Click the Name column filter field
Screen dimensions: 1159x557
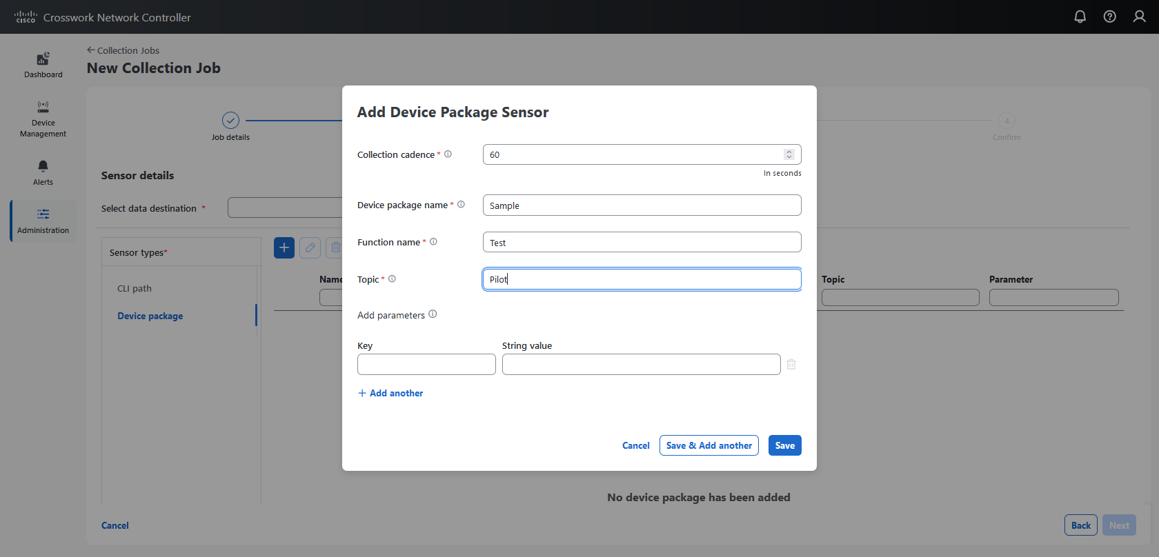click(331, 297)
